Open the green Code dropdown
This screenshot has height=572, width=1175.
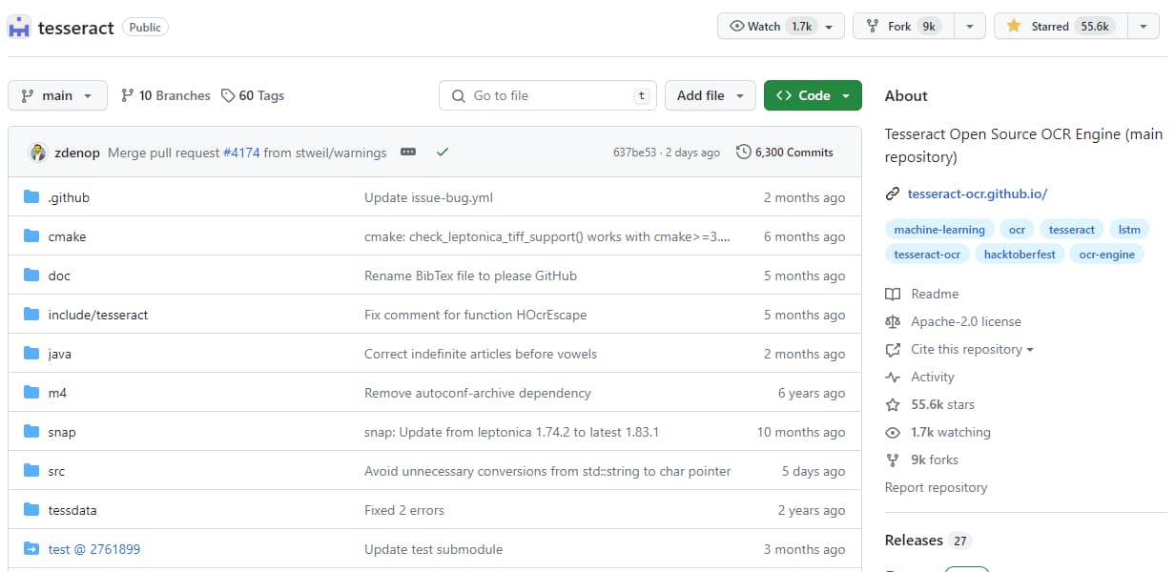(813, 95)
